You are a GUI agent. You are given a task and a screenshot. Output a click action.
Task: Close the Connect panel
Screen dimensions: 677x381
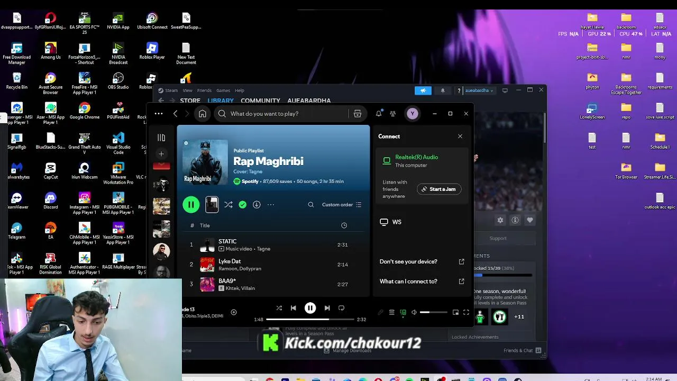coord(460,137)
